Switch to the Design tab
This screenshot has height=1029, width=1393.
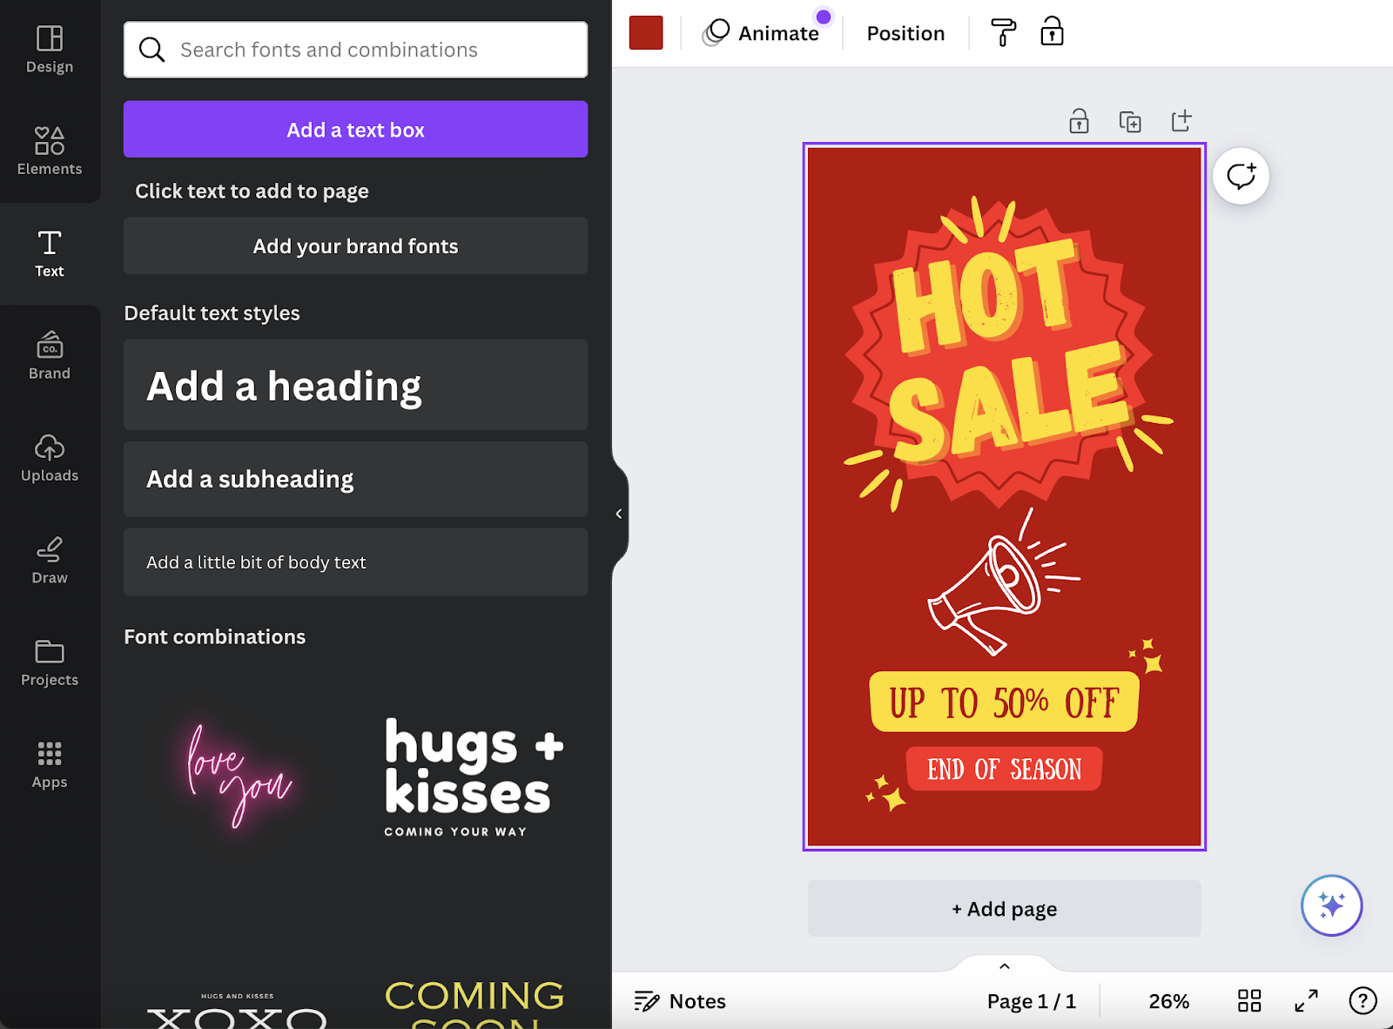[49, 49]
